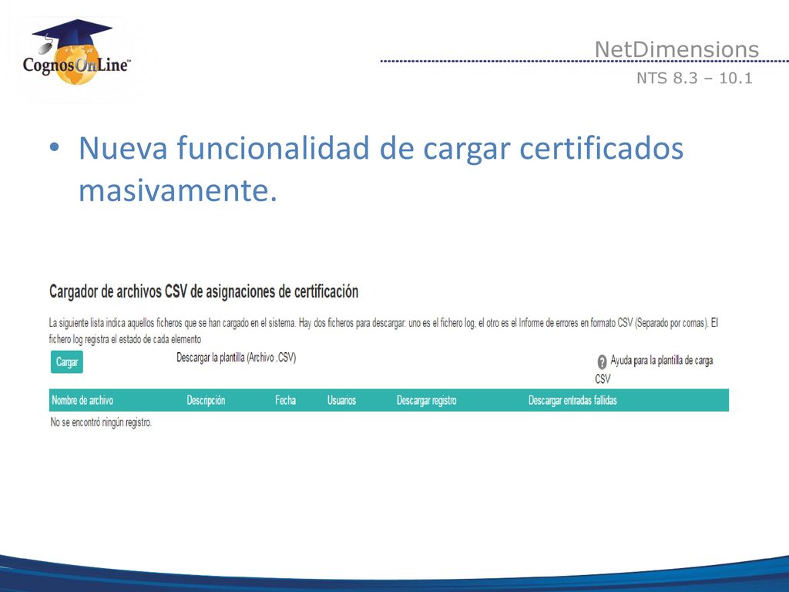The width and height of the screenshot is (789, 592).
Task: Click the 'NTS 8.3 – 10.1' subtitle
Action: 694,78
